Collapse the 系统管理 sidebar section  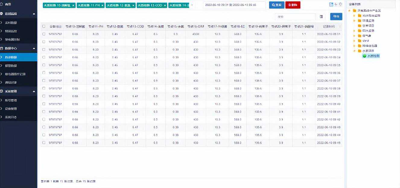[34, 91]
